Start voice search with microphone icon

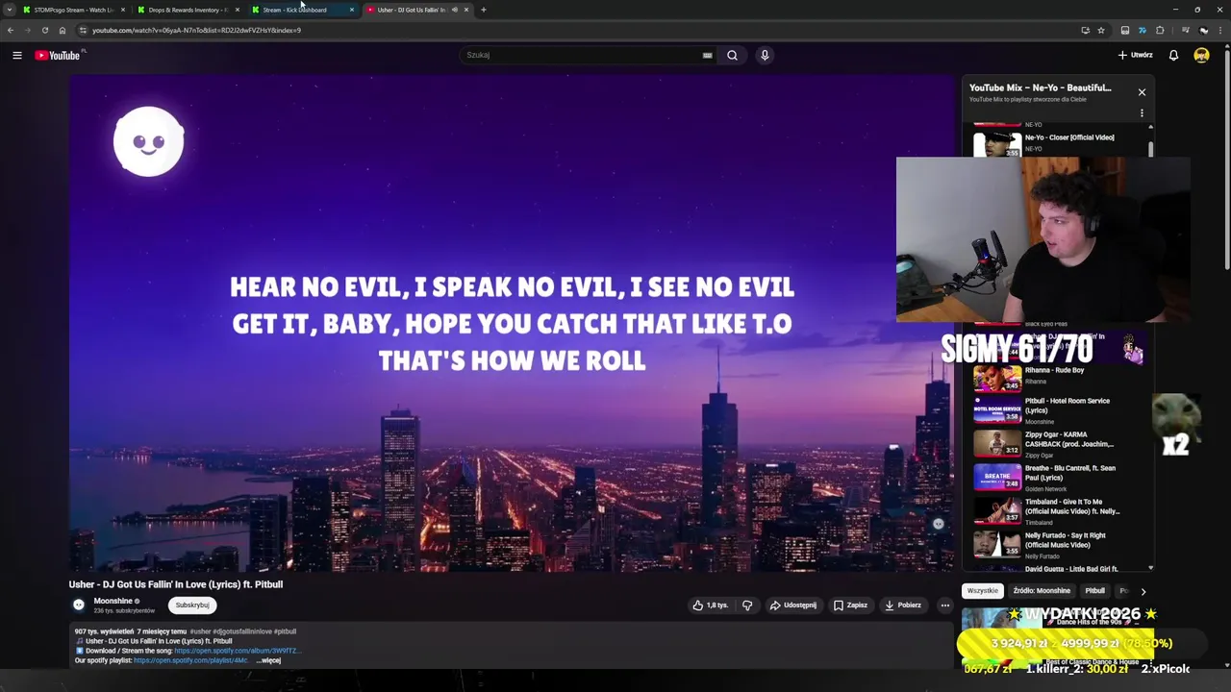point(765,55)
